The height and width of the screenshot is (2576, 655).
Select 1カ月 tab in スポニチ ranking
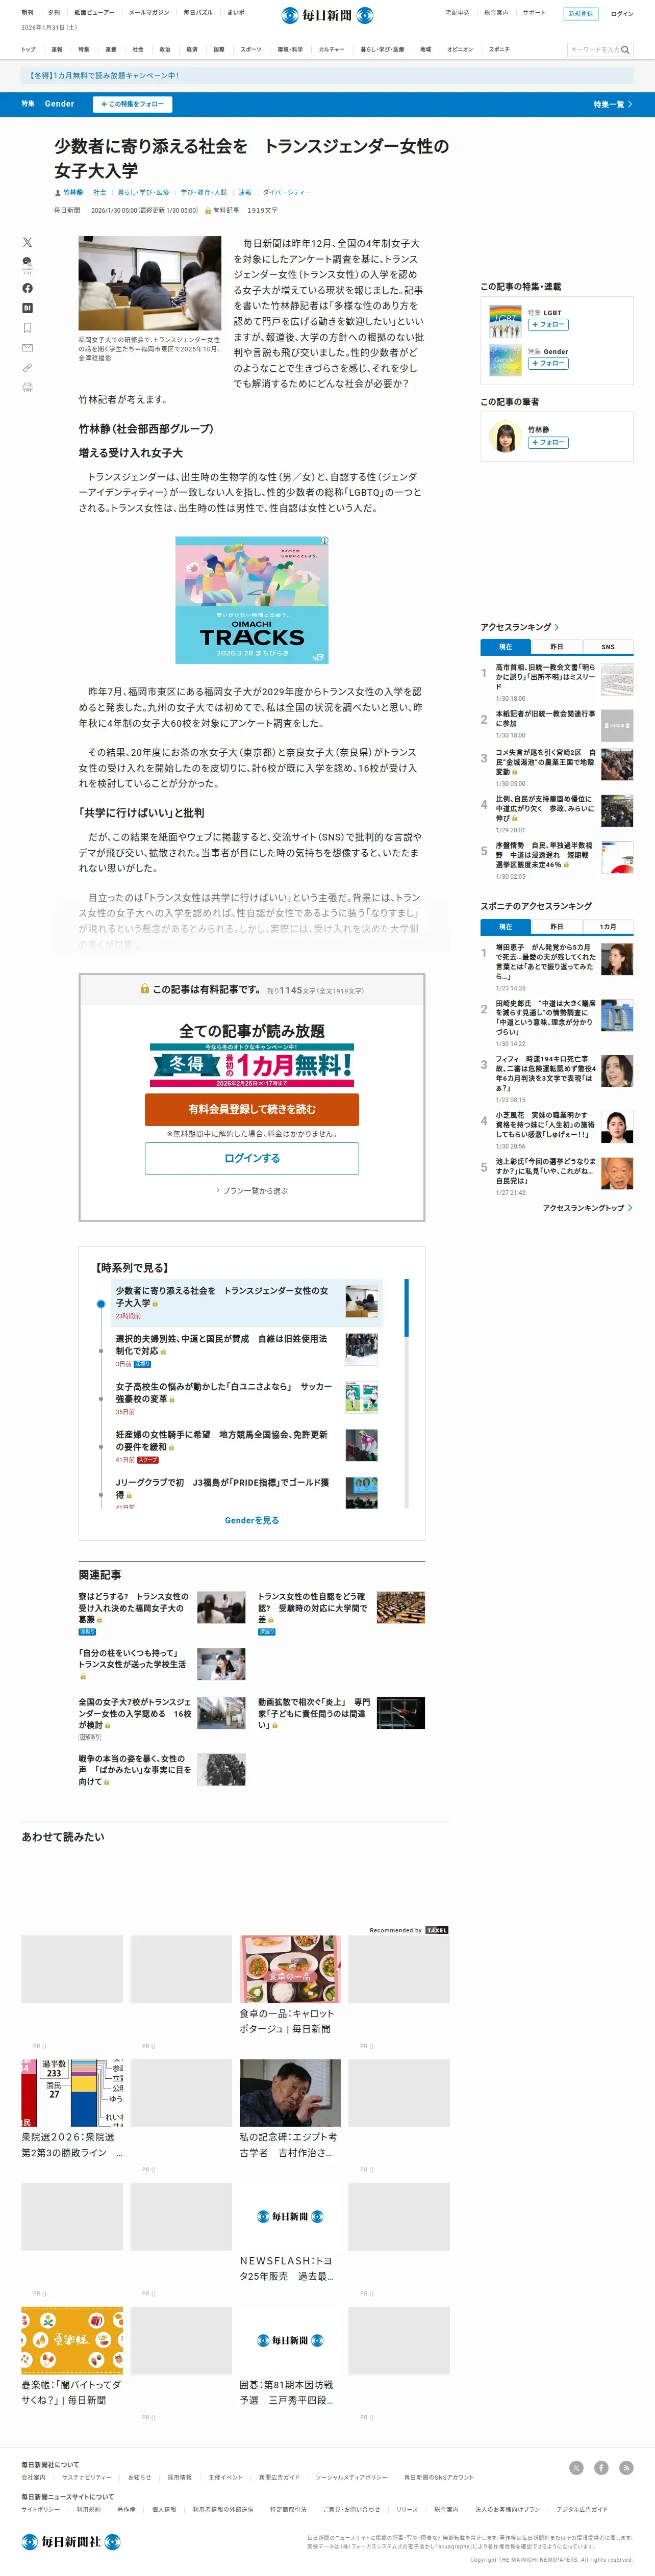point(608,927)
